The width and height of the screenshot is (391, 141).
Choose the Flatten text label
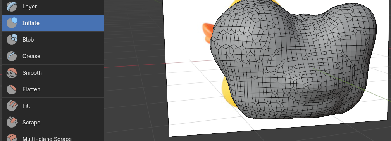pos(31,89)
